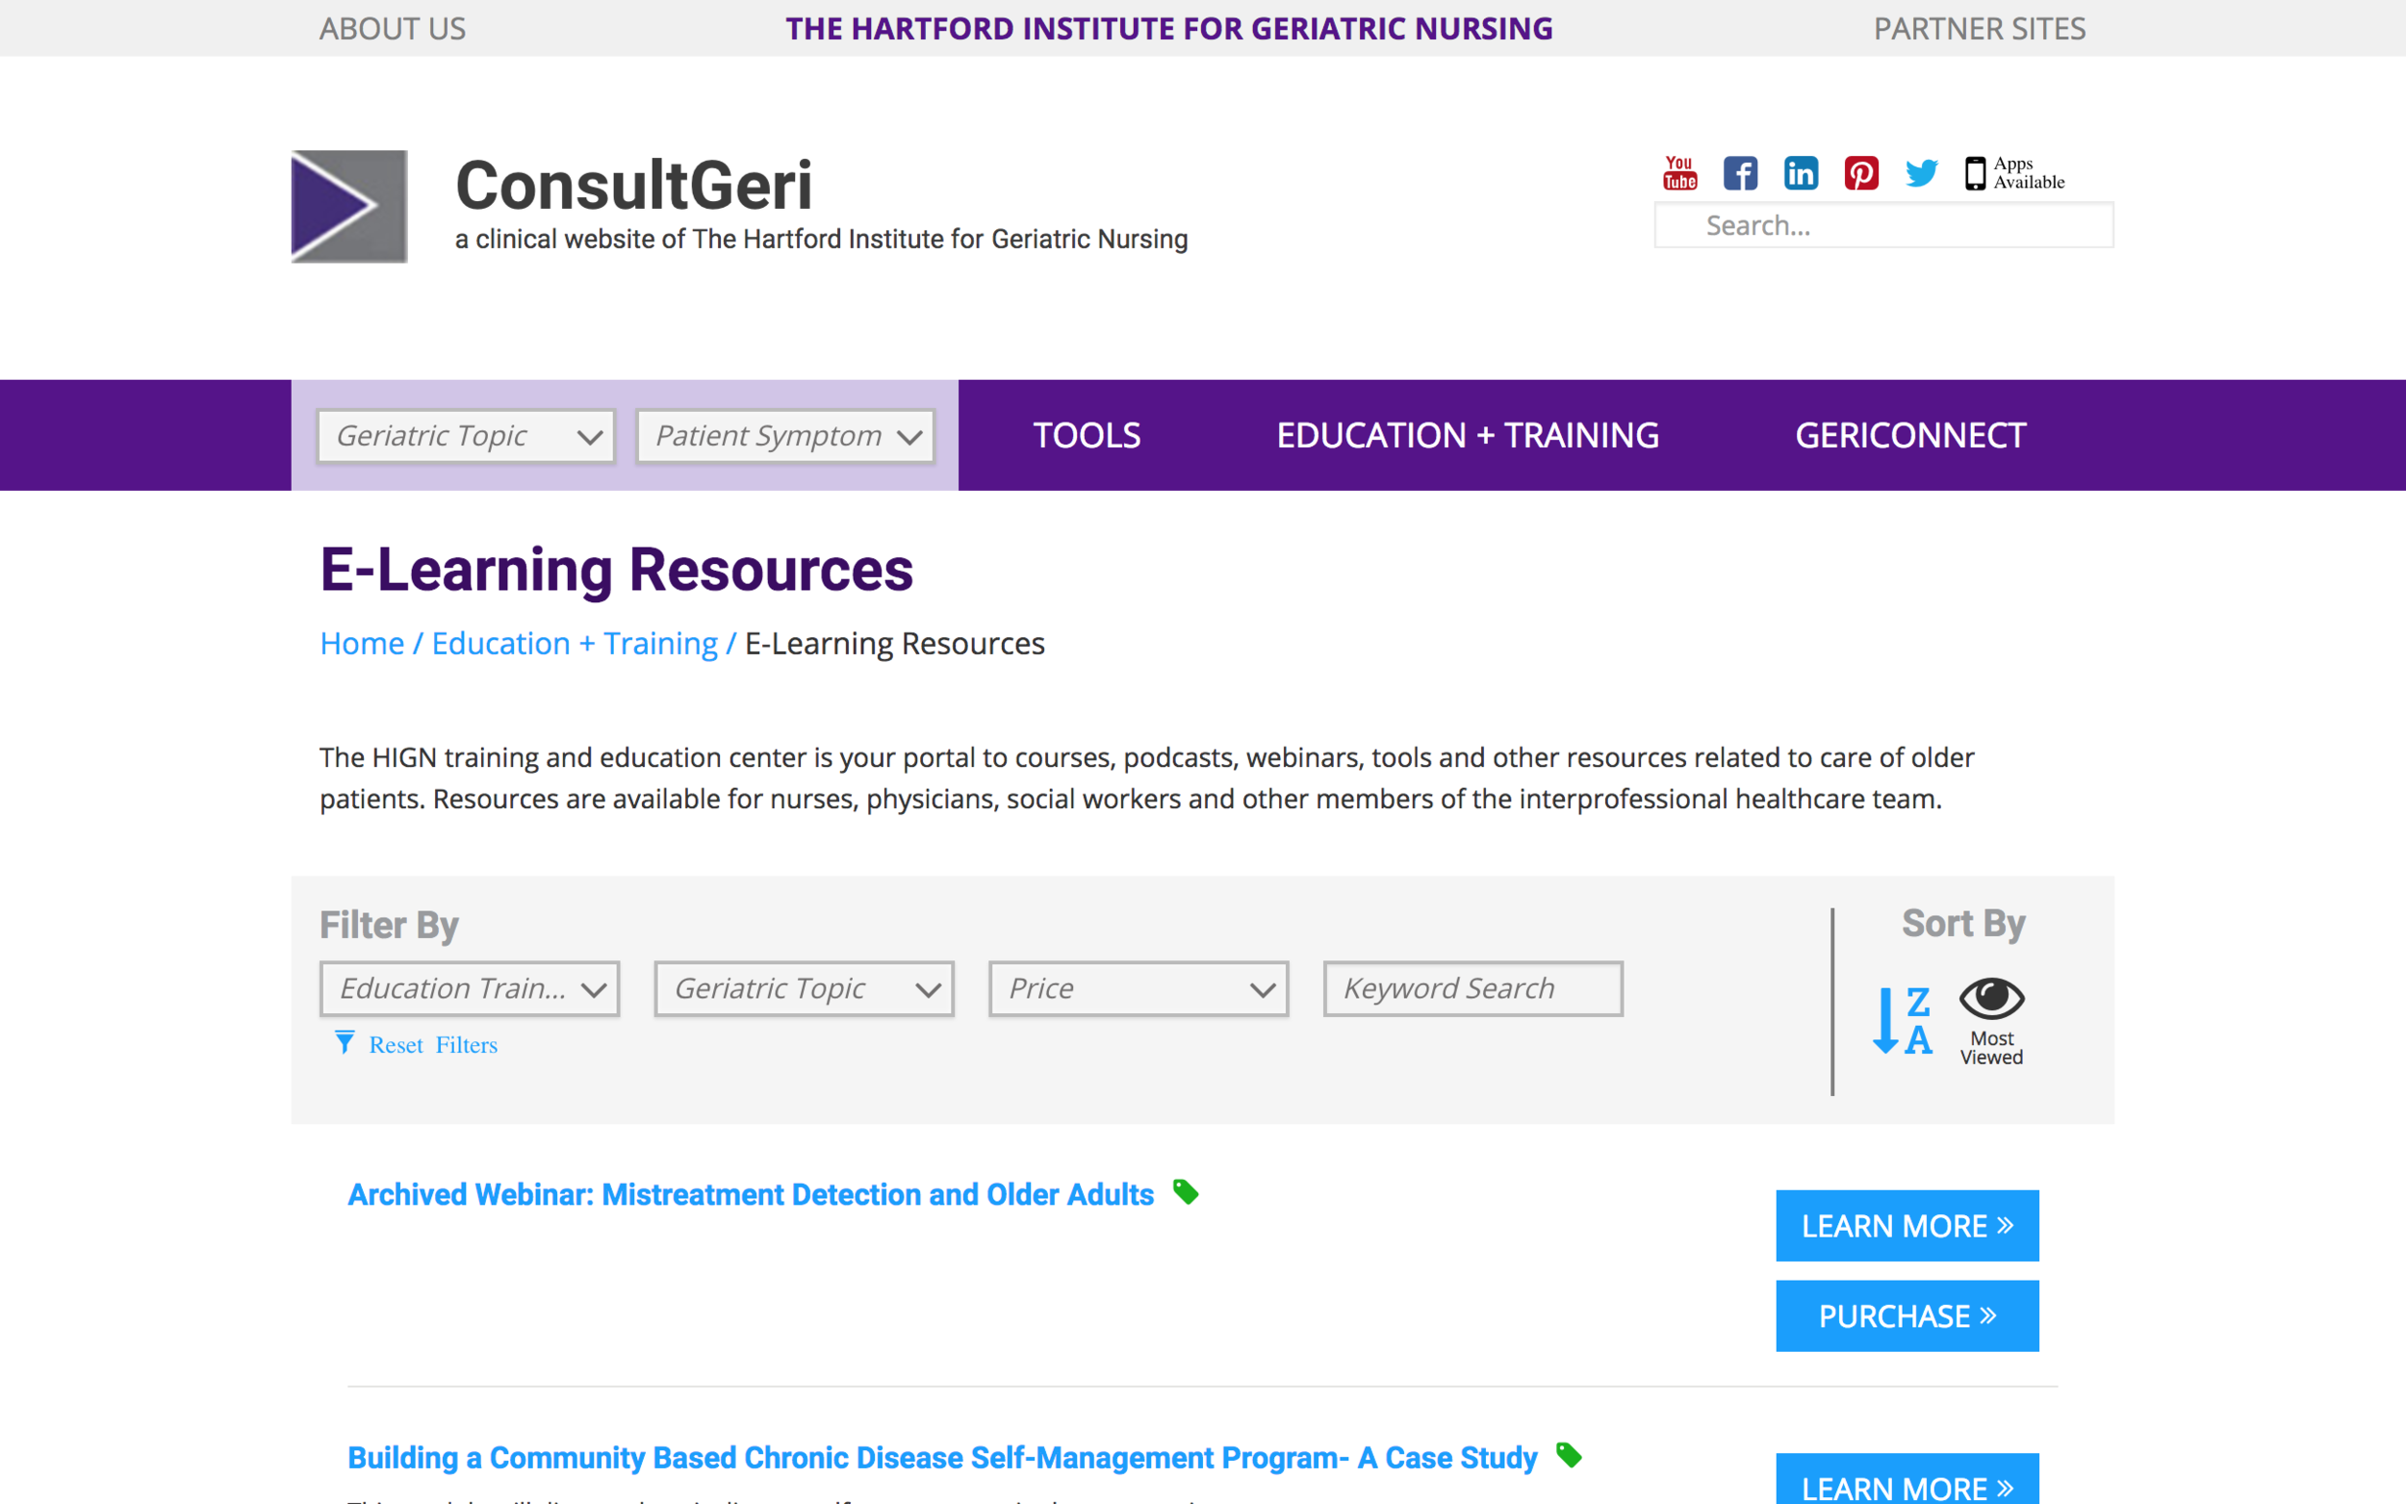Sort resources Z to A
The width and height of the screenshot is (2406, 1504).
point(1903,1021)
